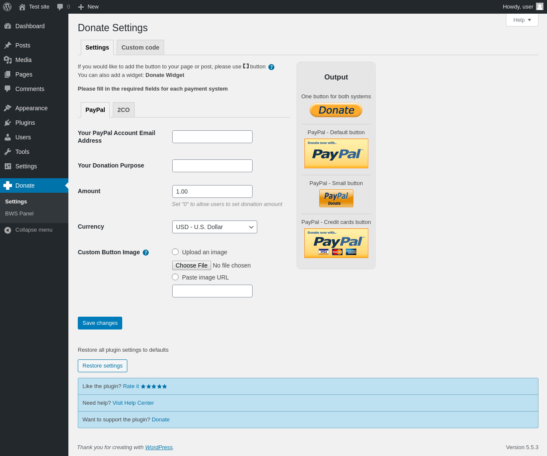
Task: Click the Users person icon
Action: coord(8,137)
